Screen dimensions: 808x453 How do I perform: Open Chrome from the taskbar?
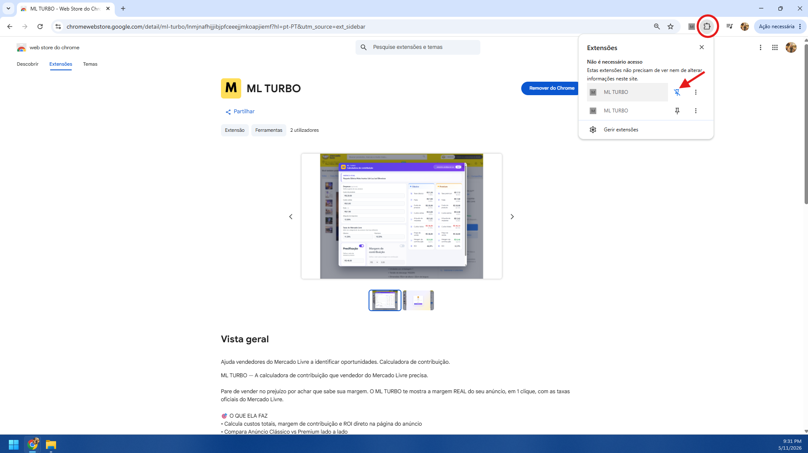pyautogui.click(x=33, y=445)
